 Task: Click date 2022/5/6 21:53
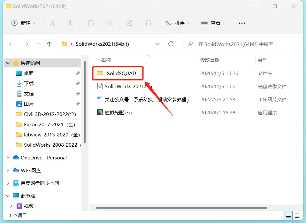pyautogui.click(x=218, y=100)
